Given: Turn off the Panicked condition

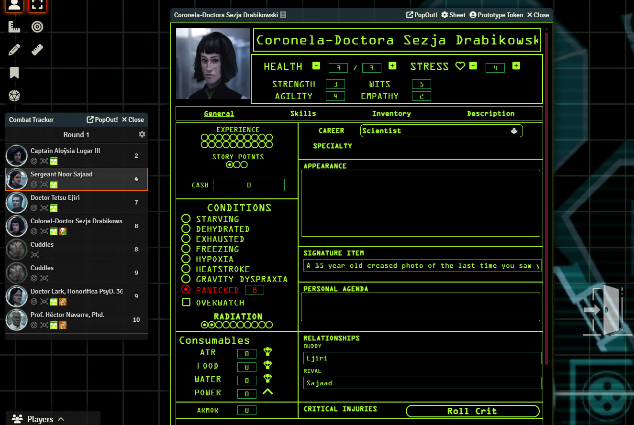Looking at the screenshot, I should coord(186,289).
